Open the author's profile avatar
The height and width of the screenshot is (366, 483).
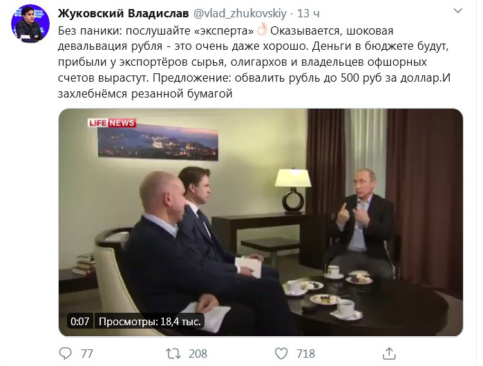point(30,24)
